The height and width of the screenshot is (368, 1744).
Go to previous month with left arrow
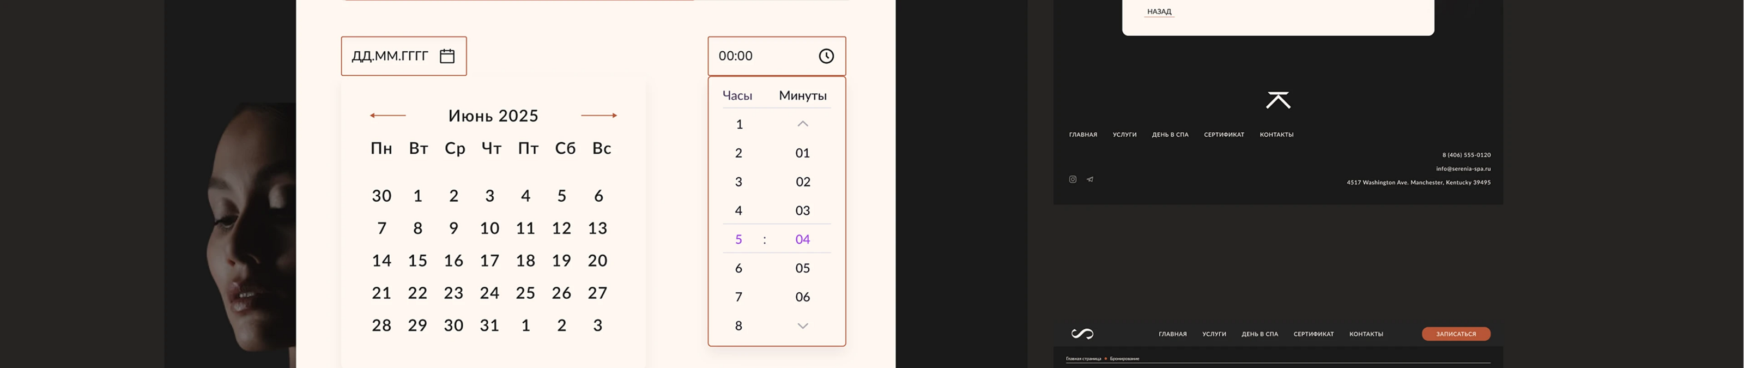(x=388, y=116)
